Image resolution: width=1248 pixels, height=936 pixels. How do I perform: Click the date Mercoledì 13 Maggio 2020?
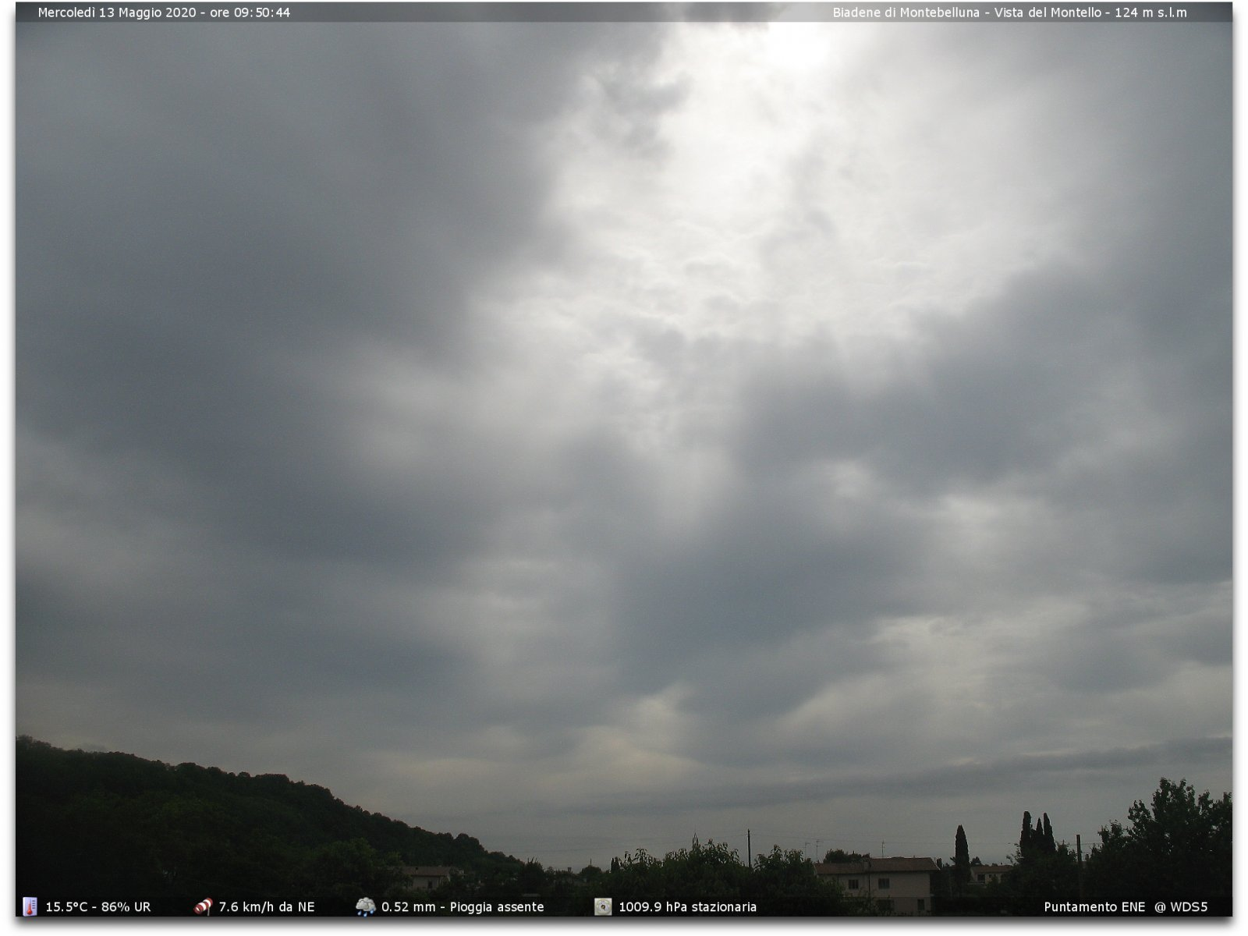click(x=117, y=12)
